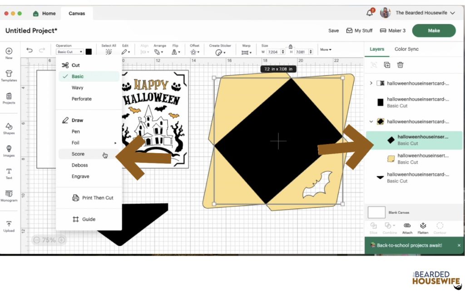This screenshot has width=465, height=295.
Task: Select the Text tool
Action: pos(9,172)
